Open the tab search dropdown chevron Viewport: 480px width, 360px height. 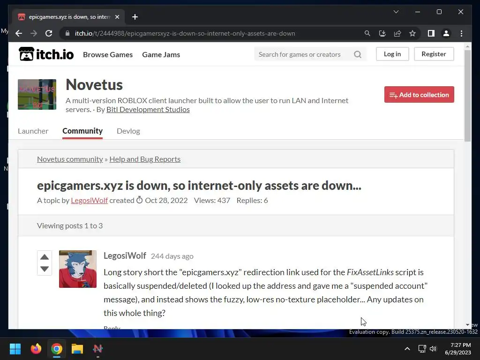(396, 12)
